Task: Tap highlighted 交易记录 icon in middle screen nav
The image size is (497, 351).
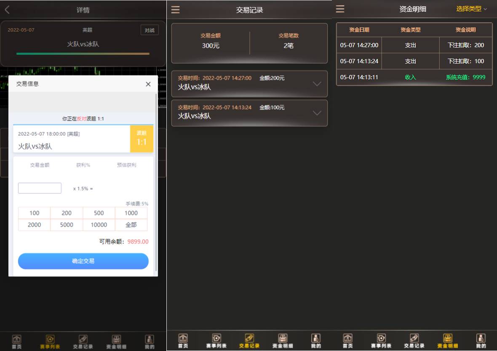Action: point(249,341)
